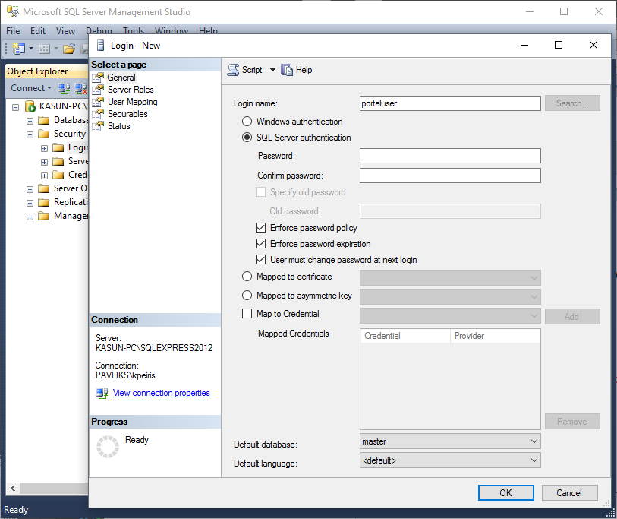Select the Server Roles page icon
The height and width of the screenshot is (519, 617).
[98, 90]
